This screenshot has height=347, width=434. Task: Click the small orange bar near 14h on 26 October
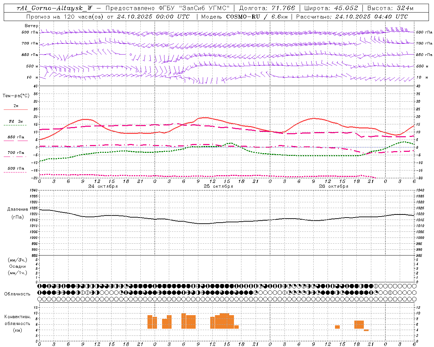coord(337,327)
